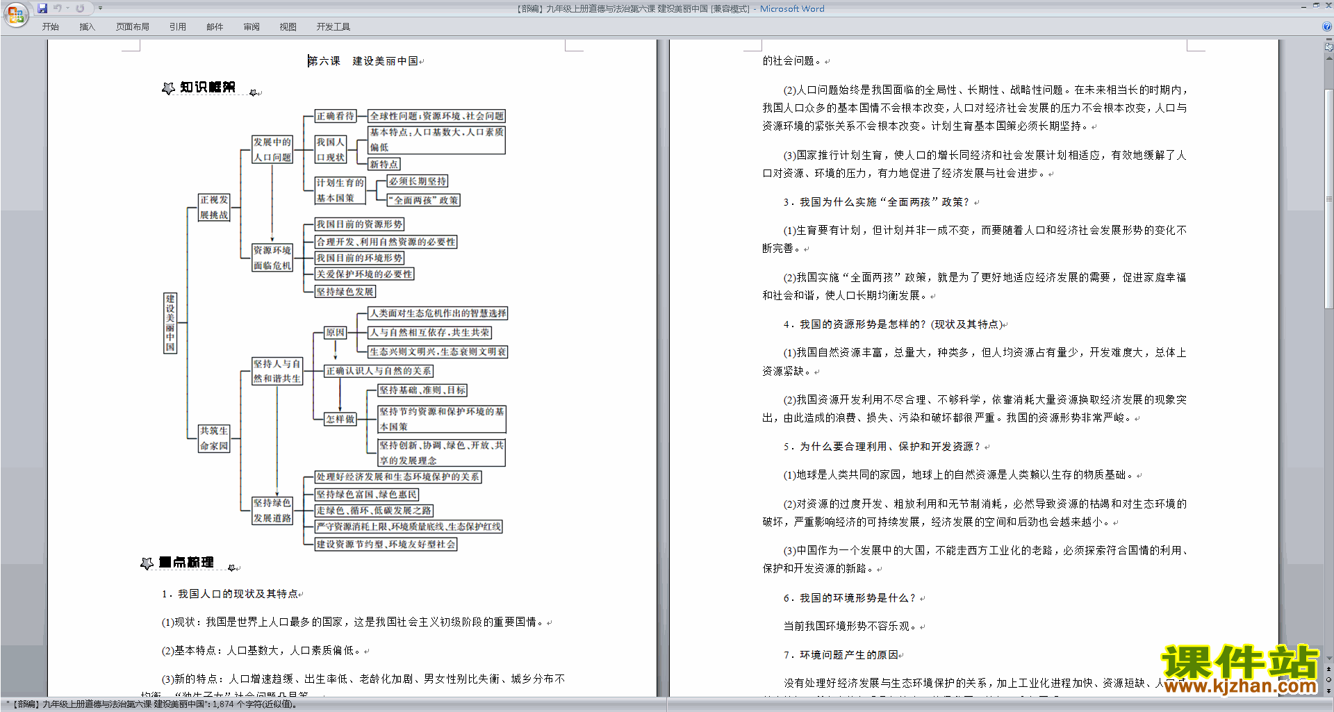This screenshot has height=712, width=1334.
Task: Click the title text 第六课 建设美丽中国
Action: click(363, 61)
